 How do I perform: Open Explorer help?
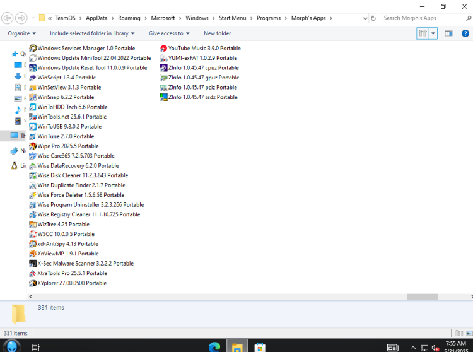click(x=465, y=33)
